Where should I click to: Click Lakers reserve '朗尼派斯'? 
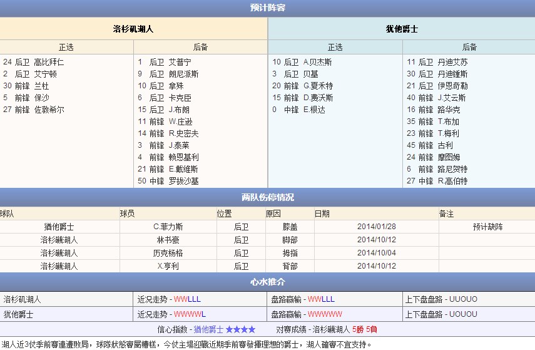point(183,74)
